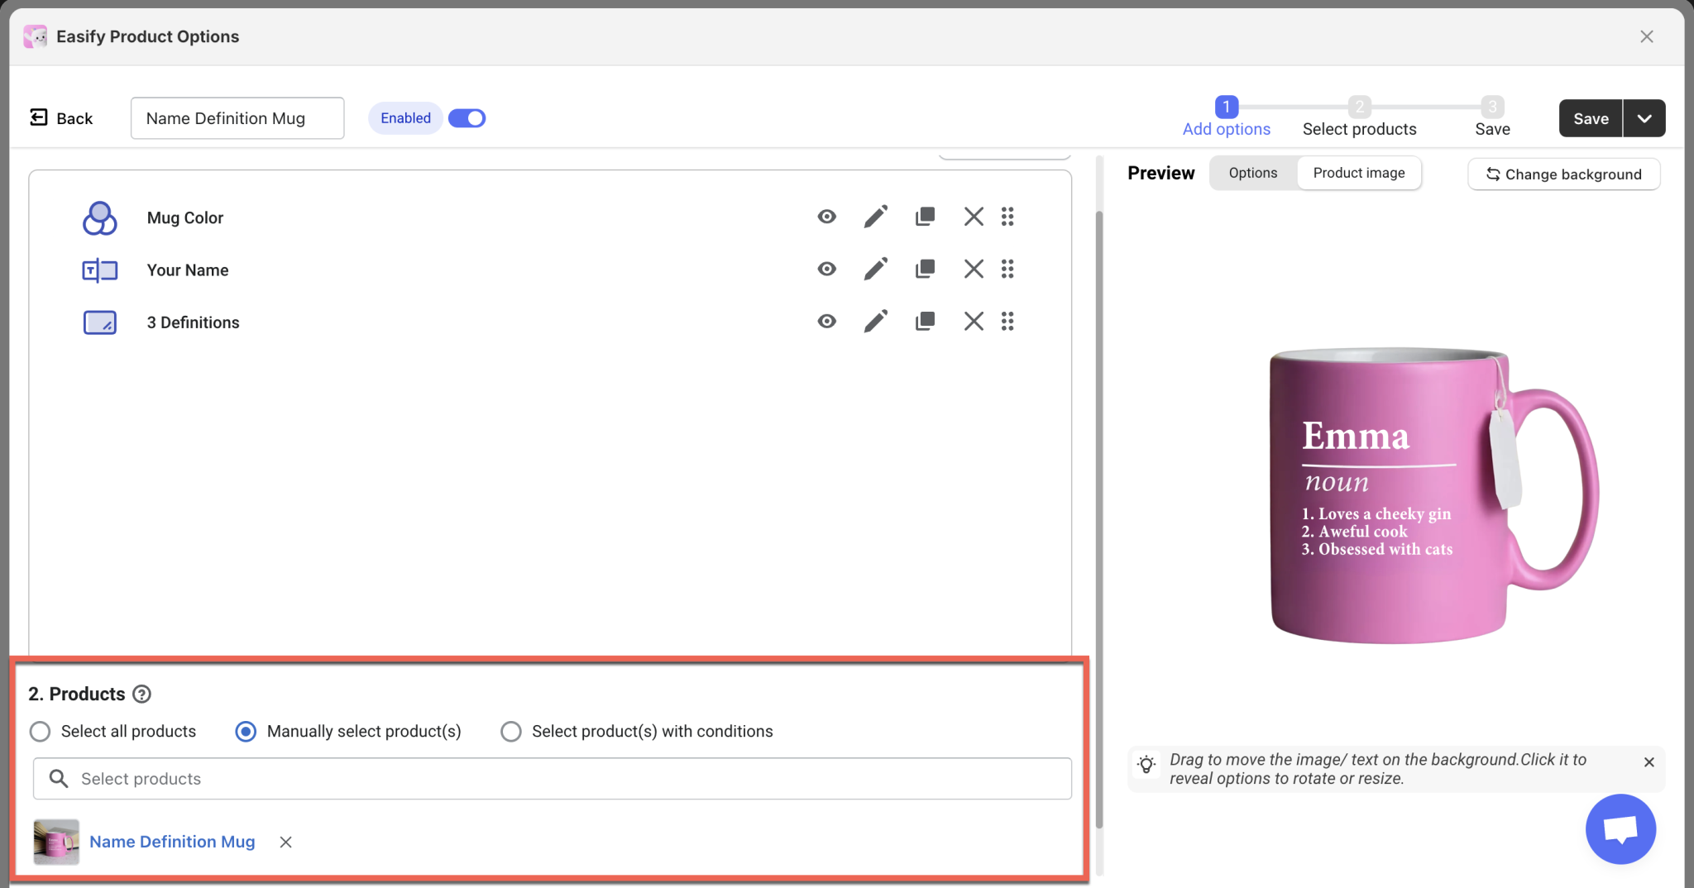The height and width of the screenshot is (888, 1694).
Task: Choose Select all products radio
Action: pos(40,732)
